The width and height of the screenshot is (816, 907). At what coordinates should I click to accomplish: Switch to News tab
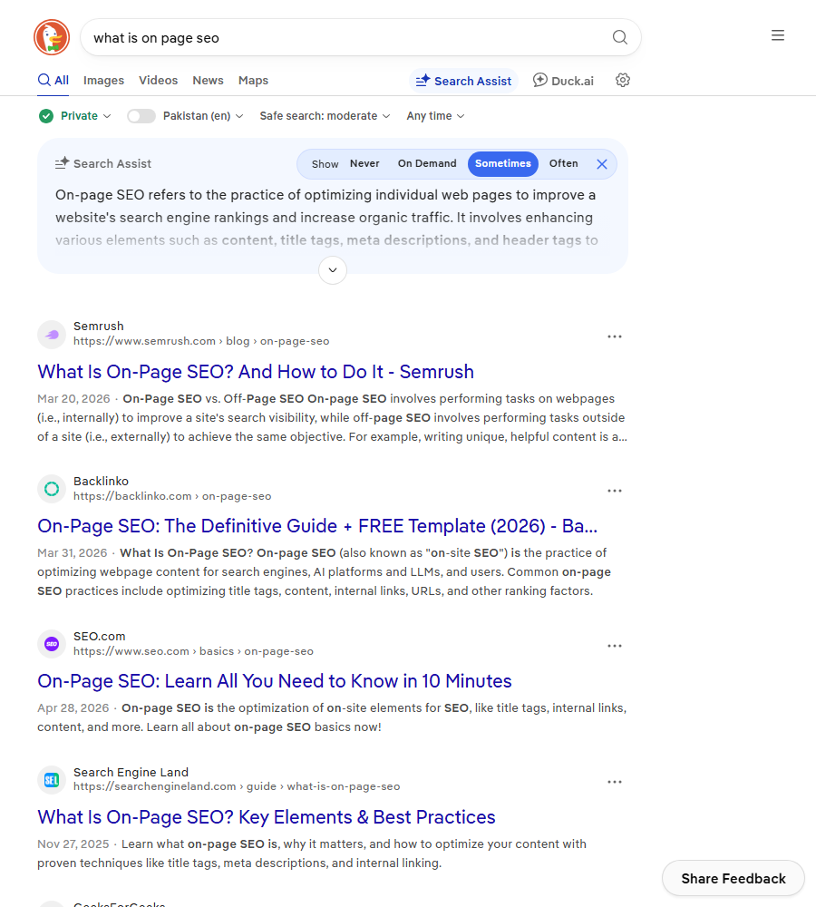pyautogui.click(x=208, y=81)
